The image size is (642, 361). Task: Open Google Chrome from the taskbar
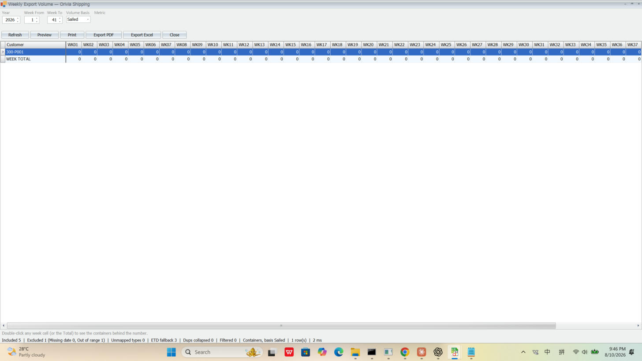click(x=405, y=352)
